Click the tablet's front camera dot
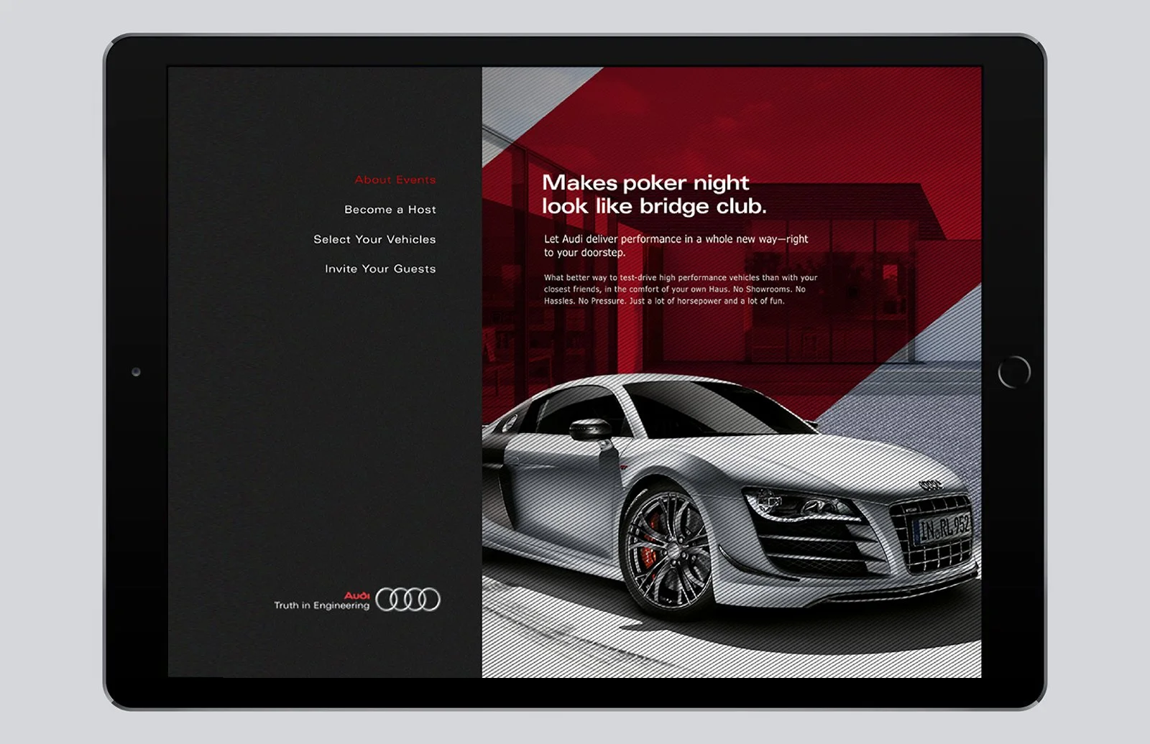 click(136, 372)
